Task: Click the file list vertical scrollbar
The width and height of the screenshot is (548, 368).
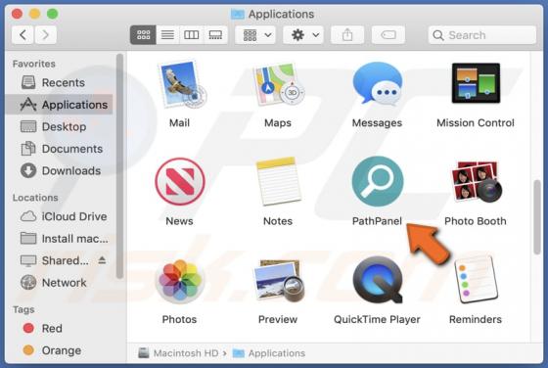Action: click(x=537, y=217)
